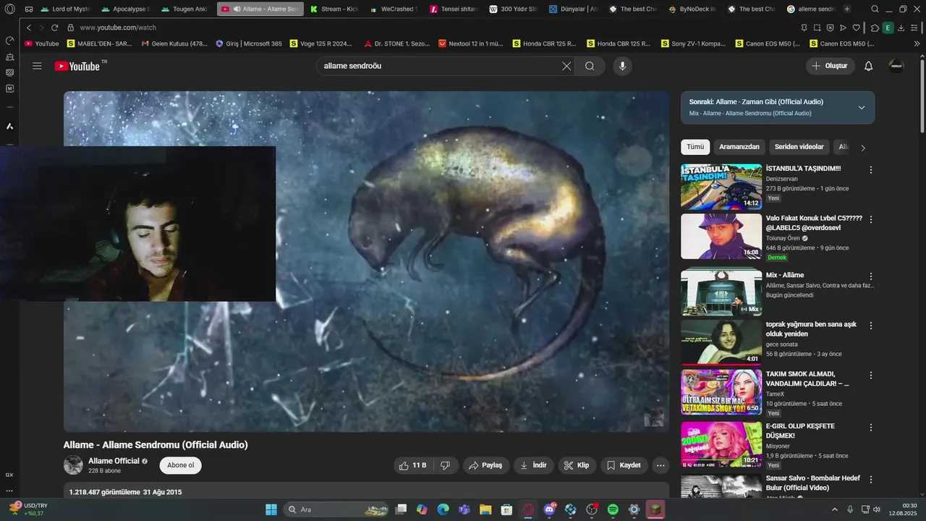Viewport: 926px width, 521px height.
Task: Open Dr. STONE 1. Sezon bookmark
Action: click(x=397, y=43)
